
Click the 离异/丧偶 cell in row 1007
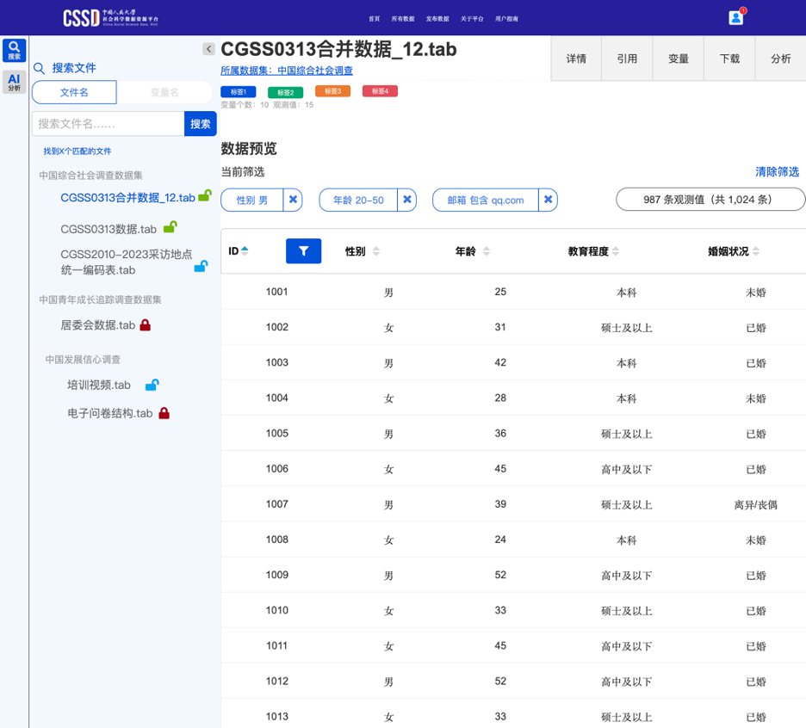(x=756, y=504)
